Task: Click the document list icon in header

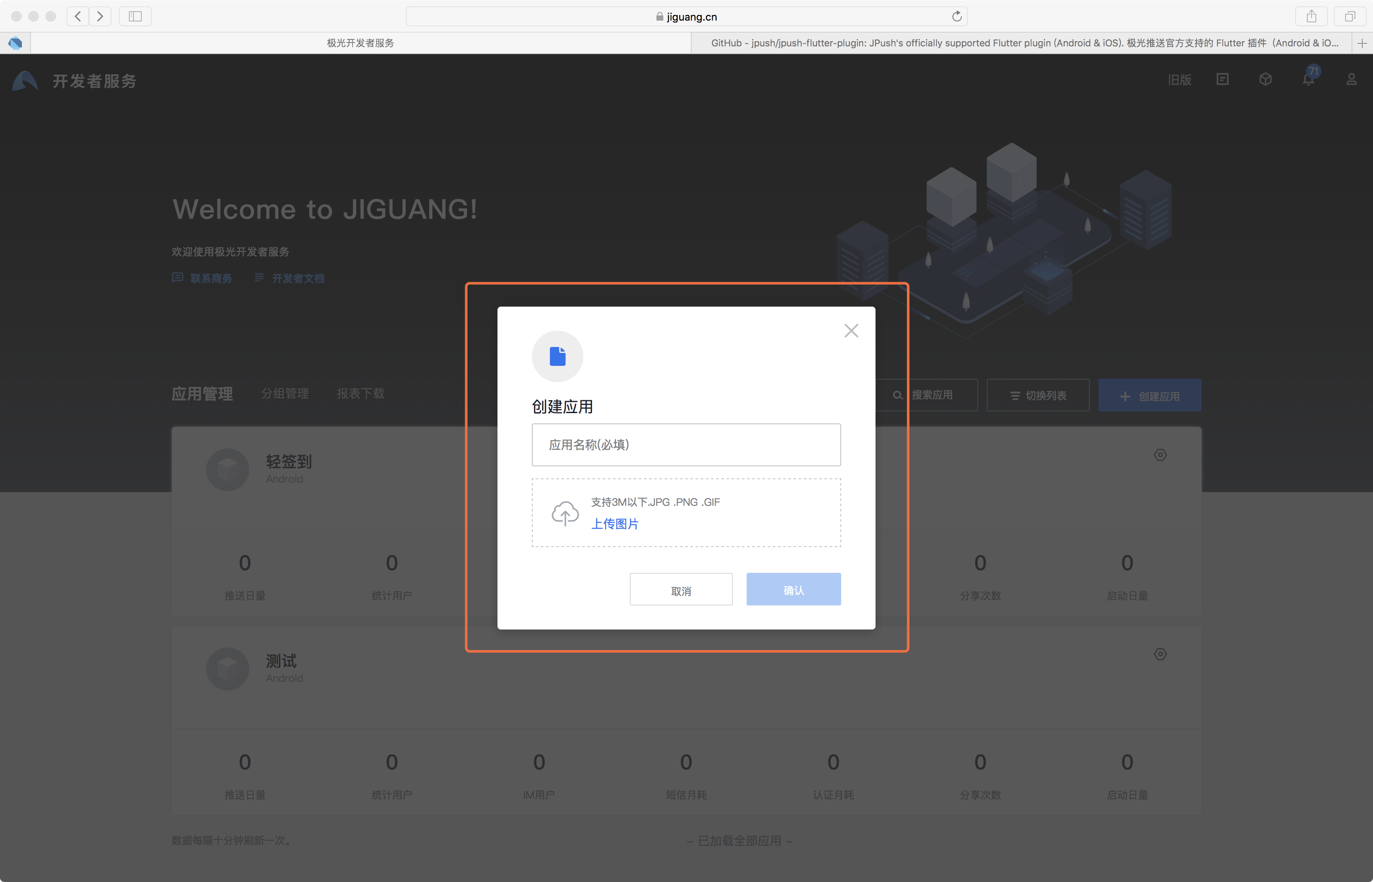Action: tap(1222, 79)
